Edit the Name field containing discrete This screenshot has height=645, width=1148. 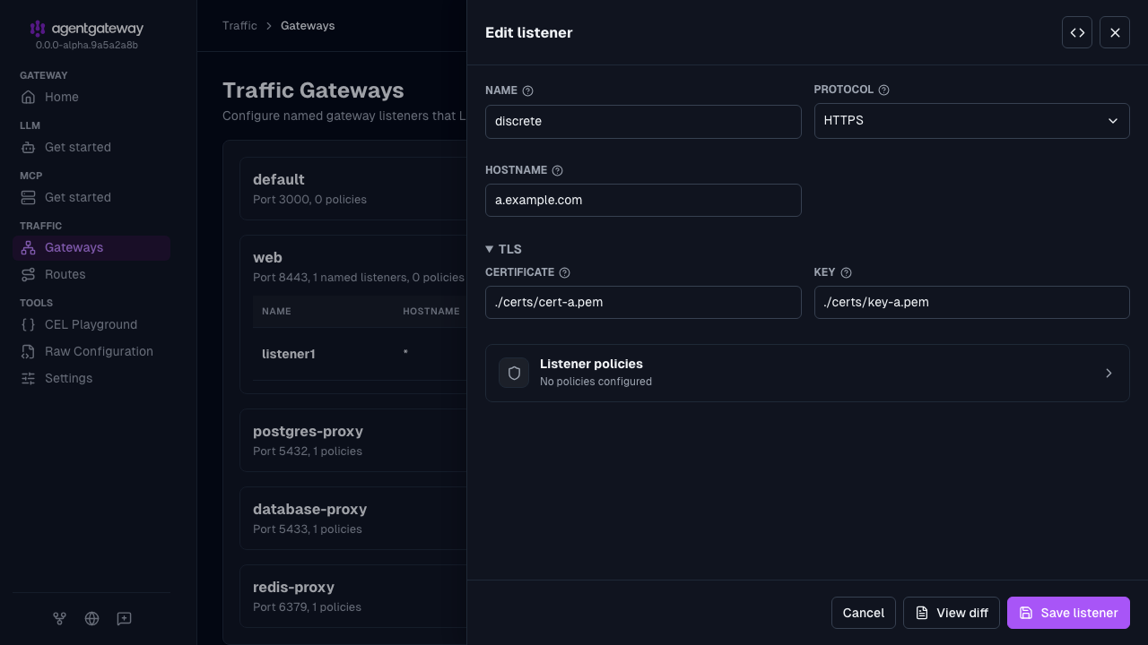point(643,122)
